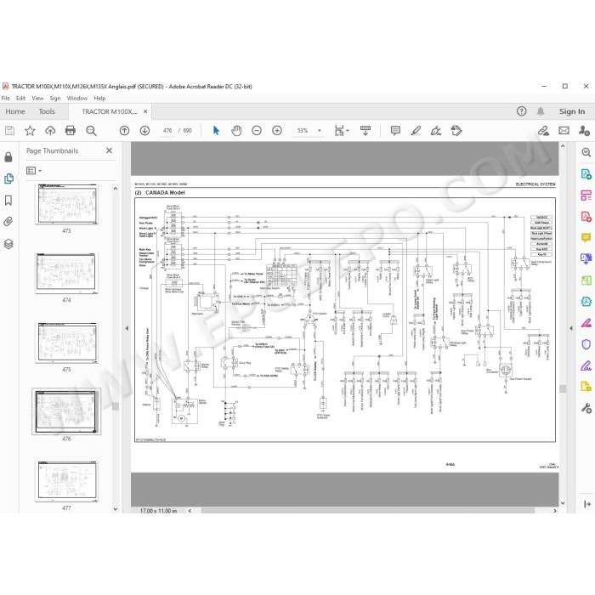Viewport: 595px width, 595px height.
Task: Click the Sign In link
Action: pos(572,111)
